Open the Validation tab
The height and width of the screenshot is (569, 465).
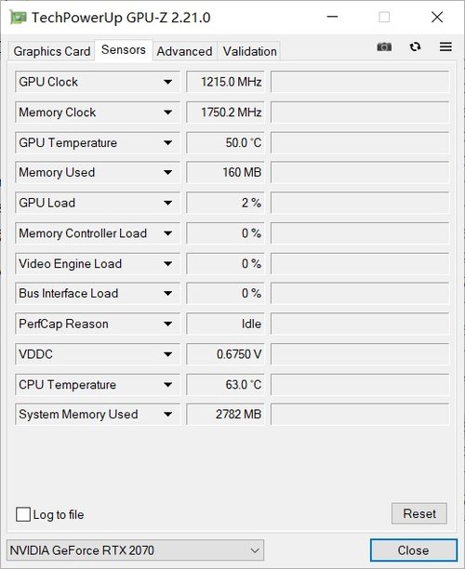coord(250,51)
